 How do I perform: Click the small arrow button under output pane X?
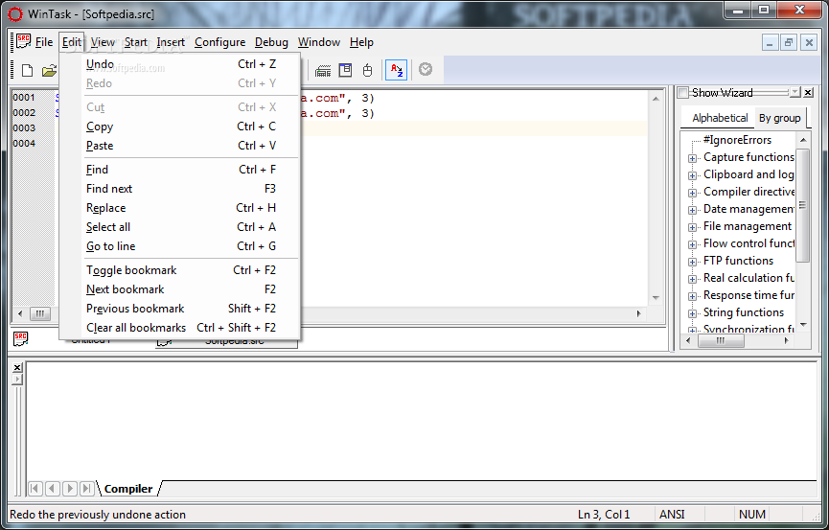click(x=17, y=380)
